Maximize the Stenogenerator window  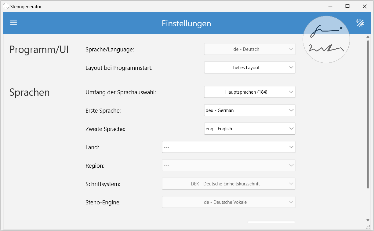click(347, 6)
